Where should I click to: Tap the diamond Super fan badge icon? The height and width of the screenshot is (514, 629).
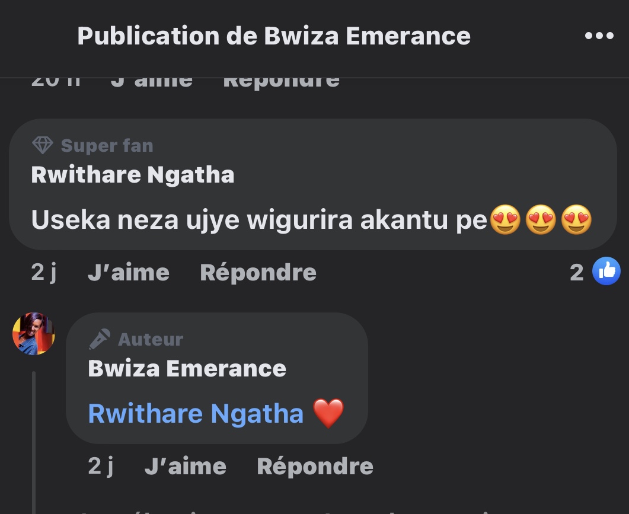pyautogui.click(x=43, y=145)
